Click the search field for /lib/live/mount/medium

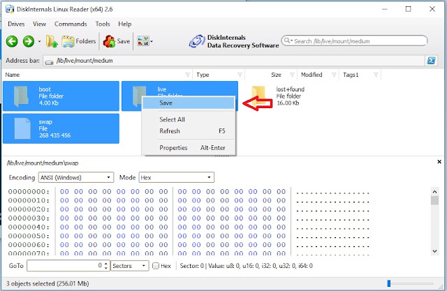(354, 41)
